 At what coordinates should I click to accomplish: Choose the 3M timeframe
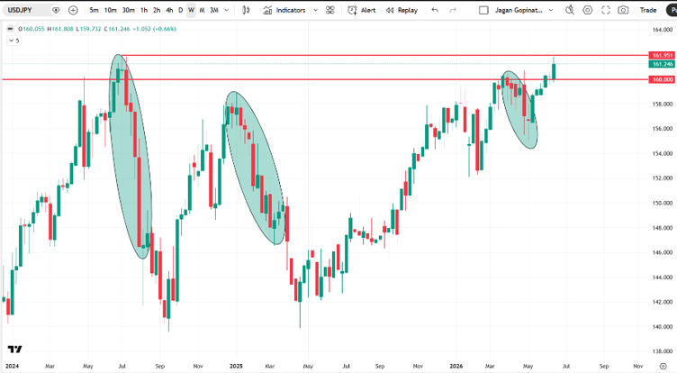point(214,10)
